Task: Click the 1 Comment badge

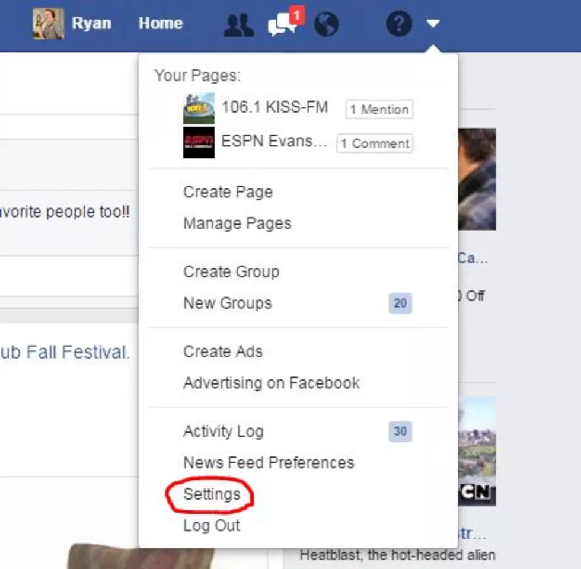Action: [x=375, y=143]
